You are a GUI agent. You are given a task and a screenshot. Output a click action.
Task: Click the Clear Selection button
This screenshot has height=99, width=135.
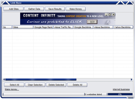[x=35, y=85]
